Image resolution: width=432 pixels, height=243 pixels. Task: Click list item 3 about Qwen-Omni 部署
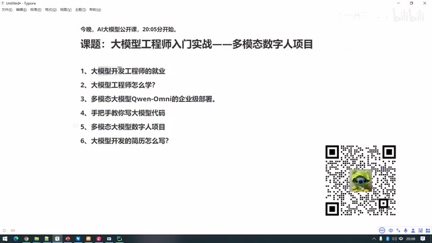click(x=148, y=99)
